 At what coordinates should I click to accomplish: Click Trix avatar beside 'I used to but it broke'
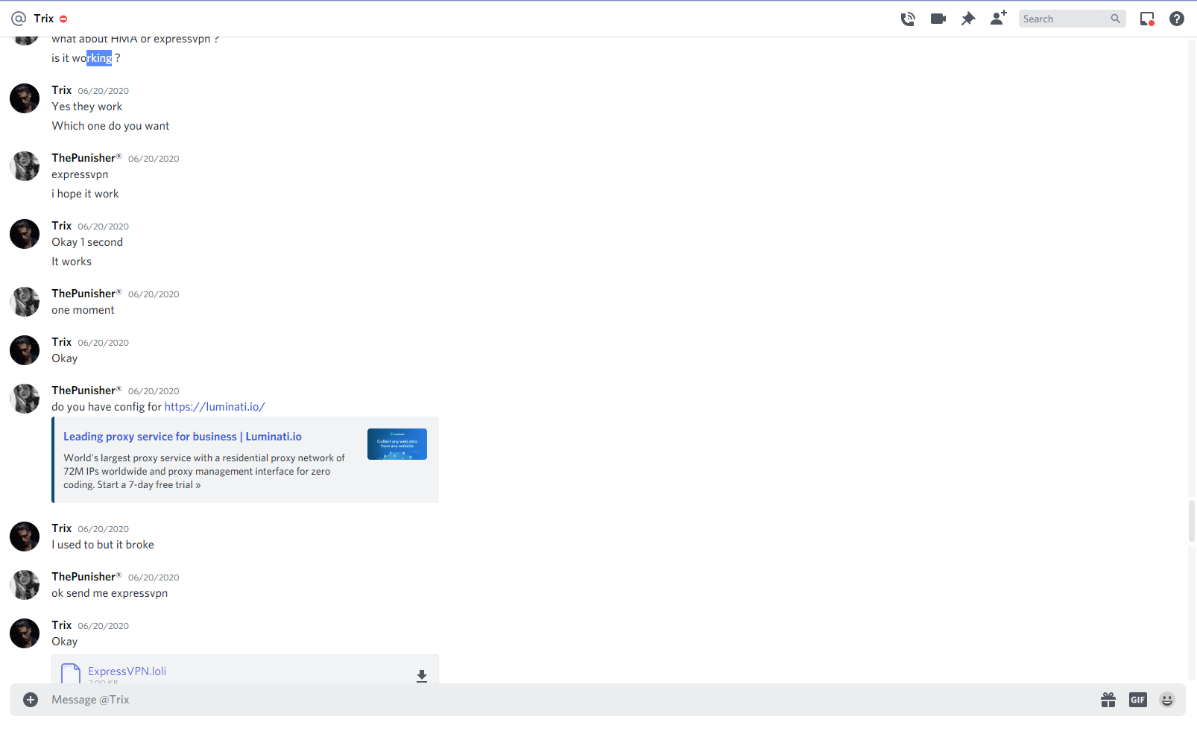[x=25, y=537]
